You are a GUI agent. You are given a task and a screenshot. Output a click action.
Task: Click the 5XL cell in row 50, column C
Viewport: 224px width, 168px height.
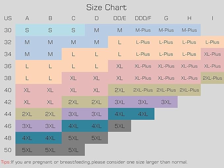click(x=73, y=150)
